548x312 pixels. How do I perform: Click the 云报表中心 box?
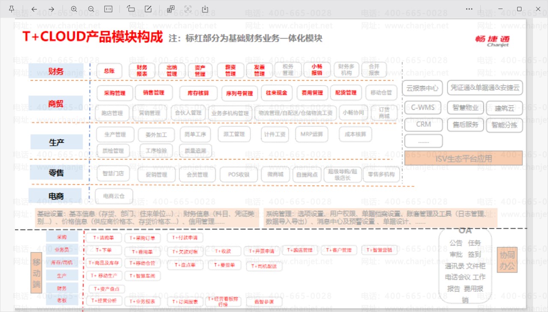pos(423,88)
